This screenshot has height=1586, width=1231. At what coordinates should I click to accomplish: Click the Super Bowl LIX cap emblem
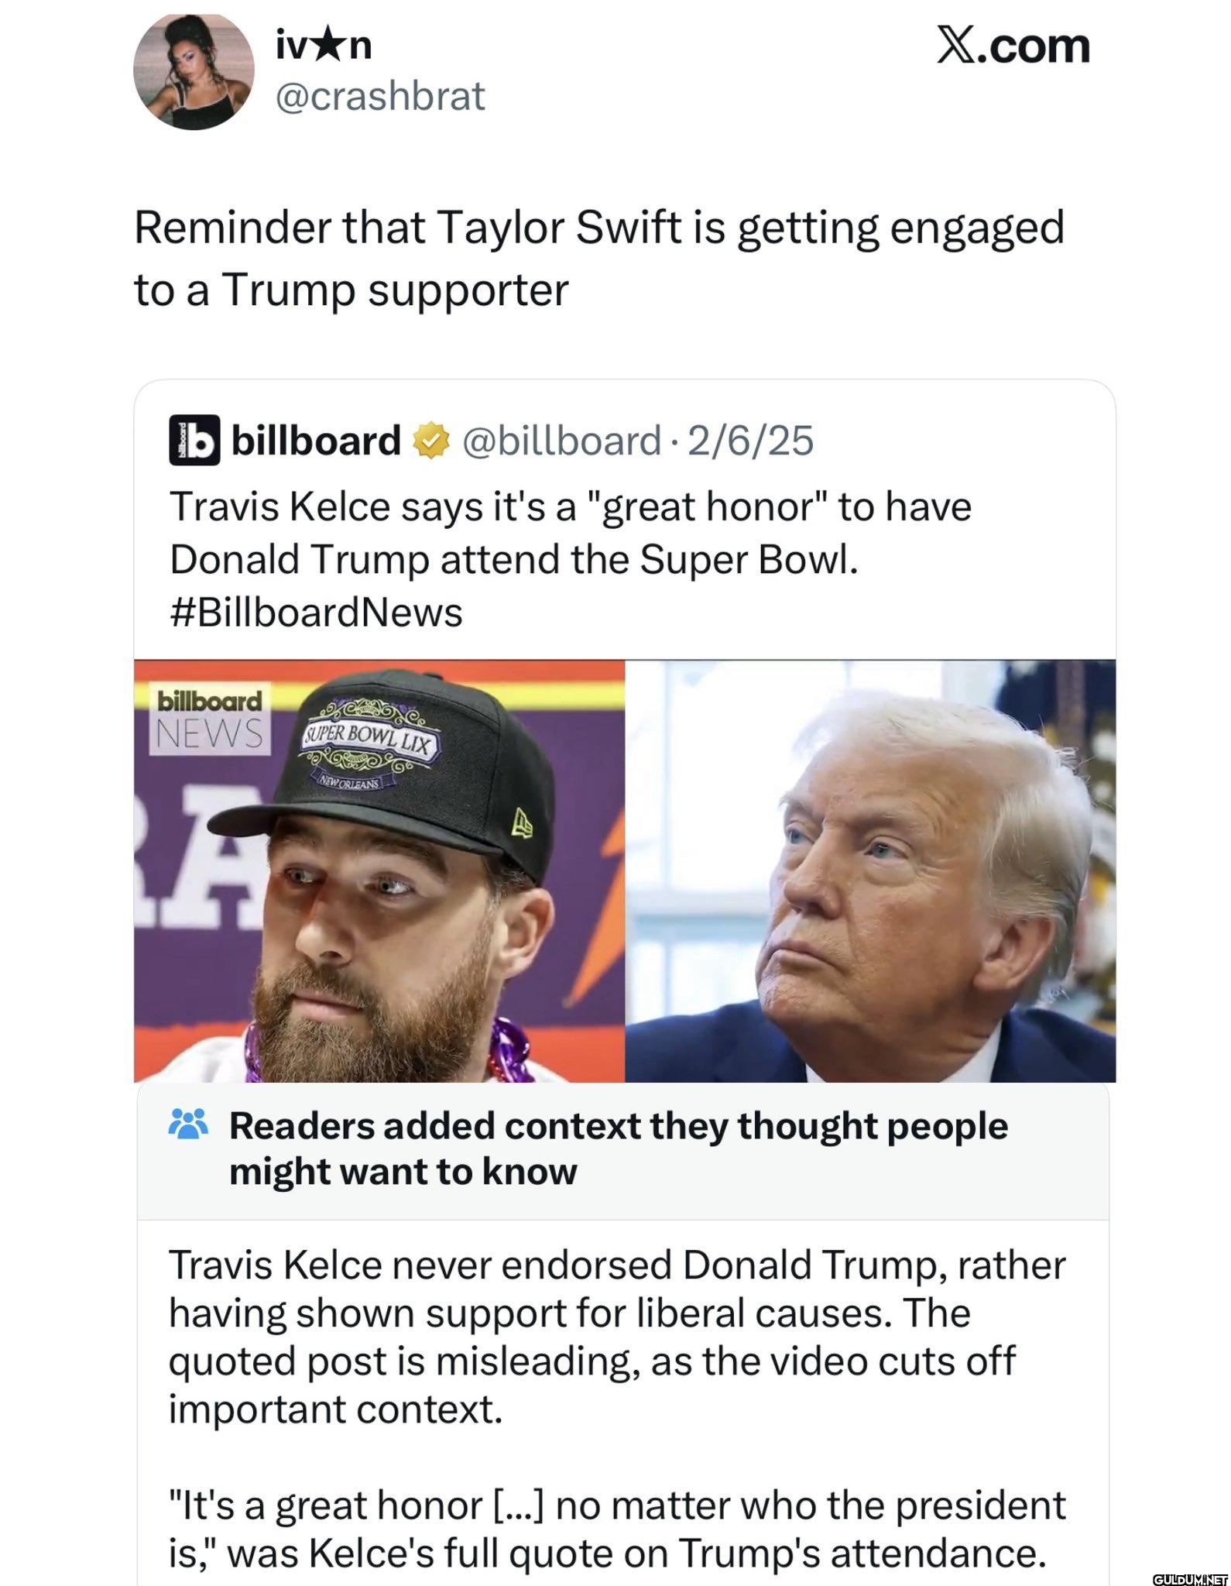[x=369, y=746]
